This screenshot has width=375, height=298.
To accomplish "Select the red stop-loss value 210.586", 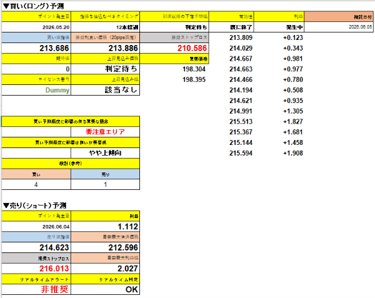I will (x=174, y=48).
